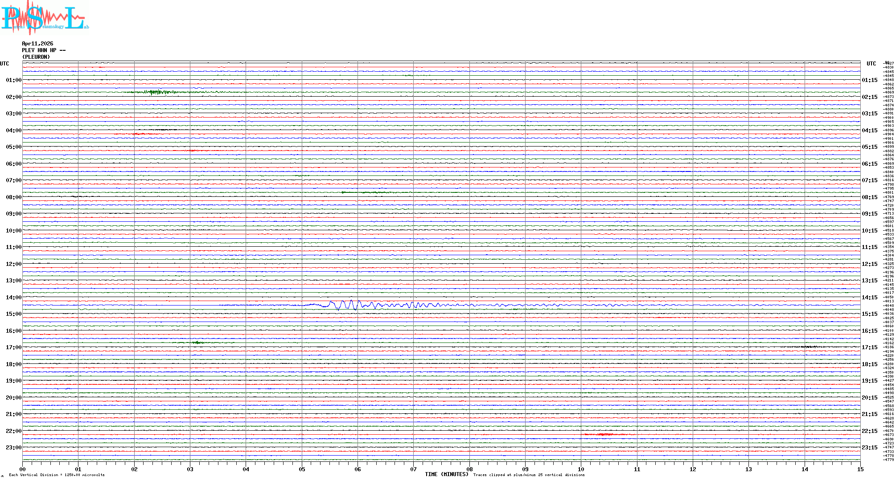The height and width of the screenshot is (481, 896).
Task: Select the 22:15 label on right side
Action: pos(869,431)
